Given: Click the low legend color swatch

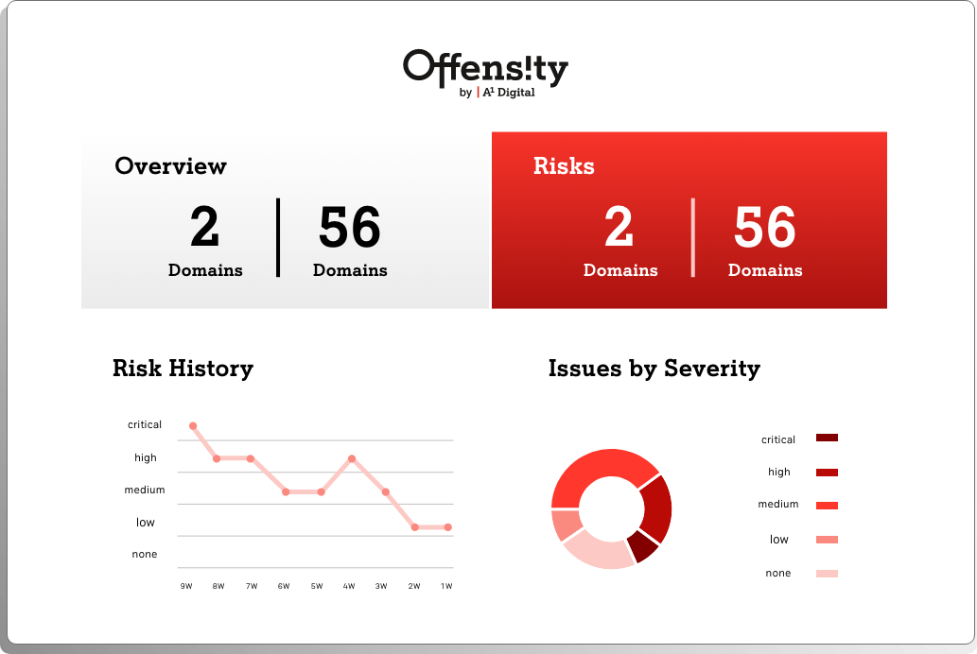Looking at the screenshot, I should pos(827,540).
